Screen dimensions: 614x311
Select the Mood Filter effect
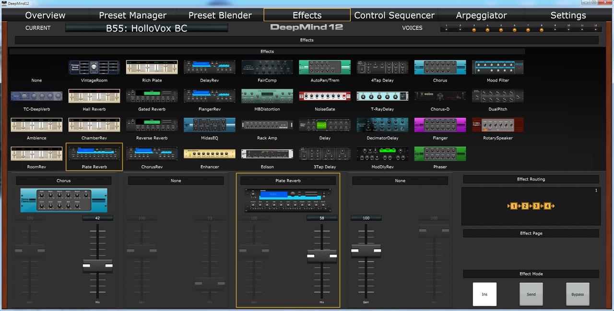pos(497,67)
